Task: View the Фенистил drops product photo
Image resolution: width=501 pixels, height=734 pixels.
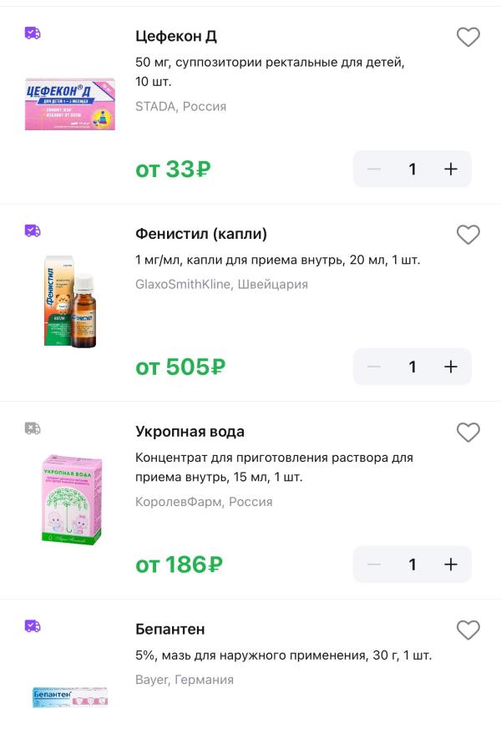Action: point(70,301)
